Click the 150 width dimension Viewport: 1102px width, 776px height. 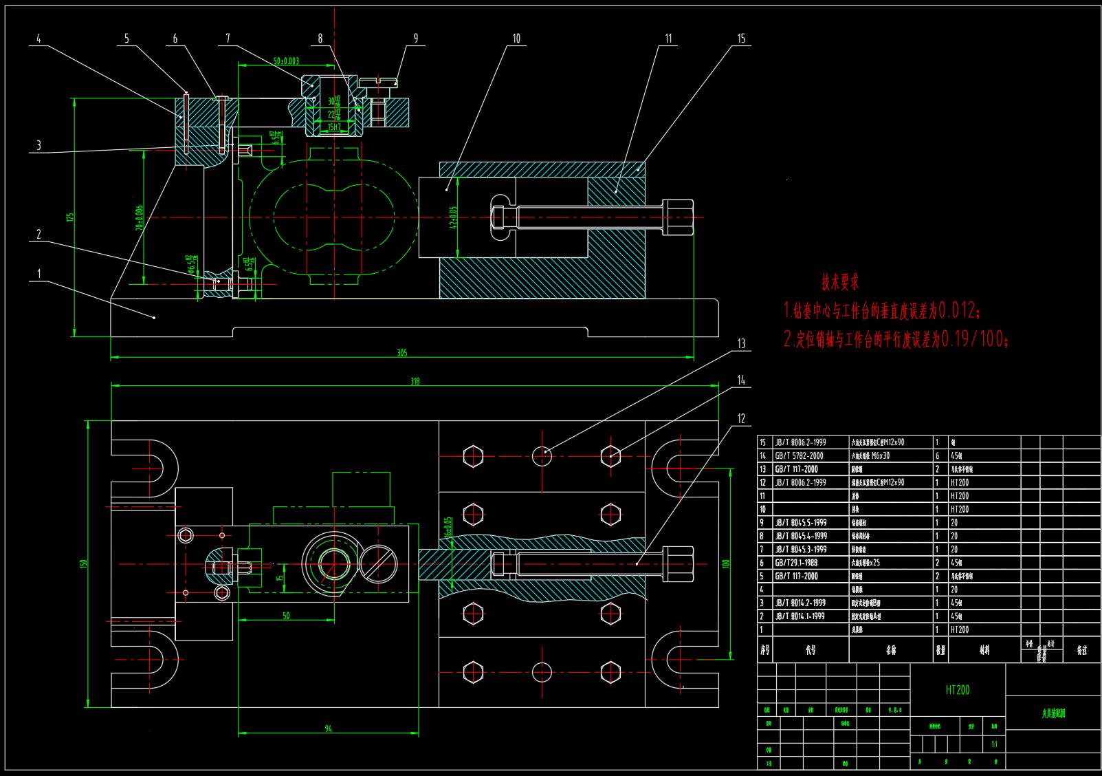(84, 563)
